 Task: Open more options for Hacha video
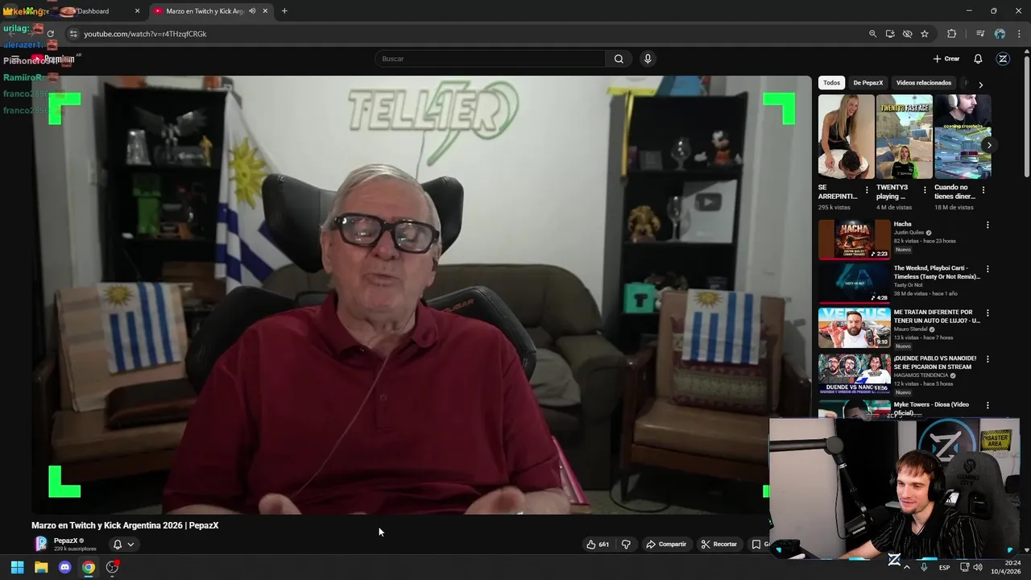click(988, 225)
